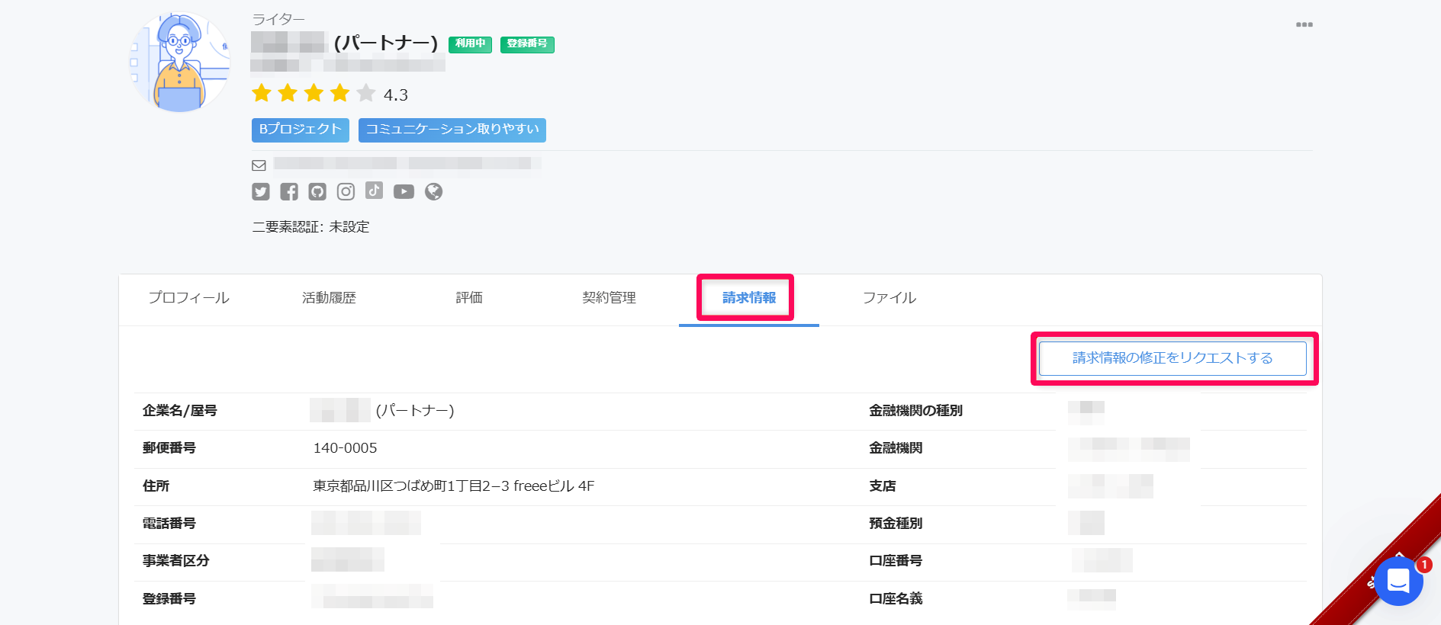Click the 口座名義 label

(896, 599)
